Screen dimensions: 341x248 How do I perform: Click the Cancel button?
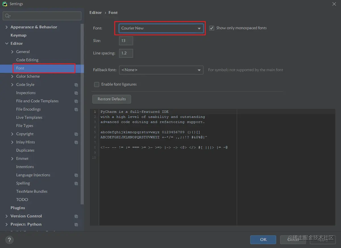(x=293, y=239)
